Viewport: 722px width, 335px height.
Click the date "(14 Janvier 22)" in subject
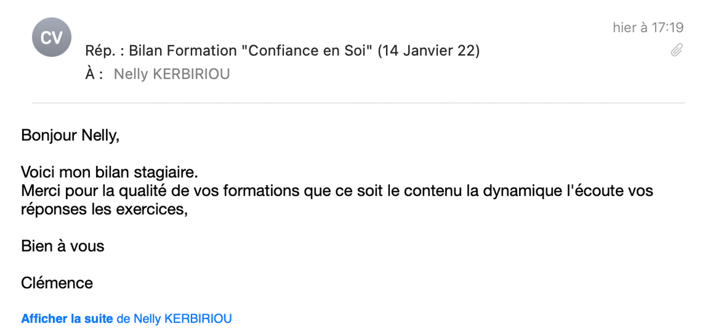click(429, 51)
